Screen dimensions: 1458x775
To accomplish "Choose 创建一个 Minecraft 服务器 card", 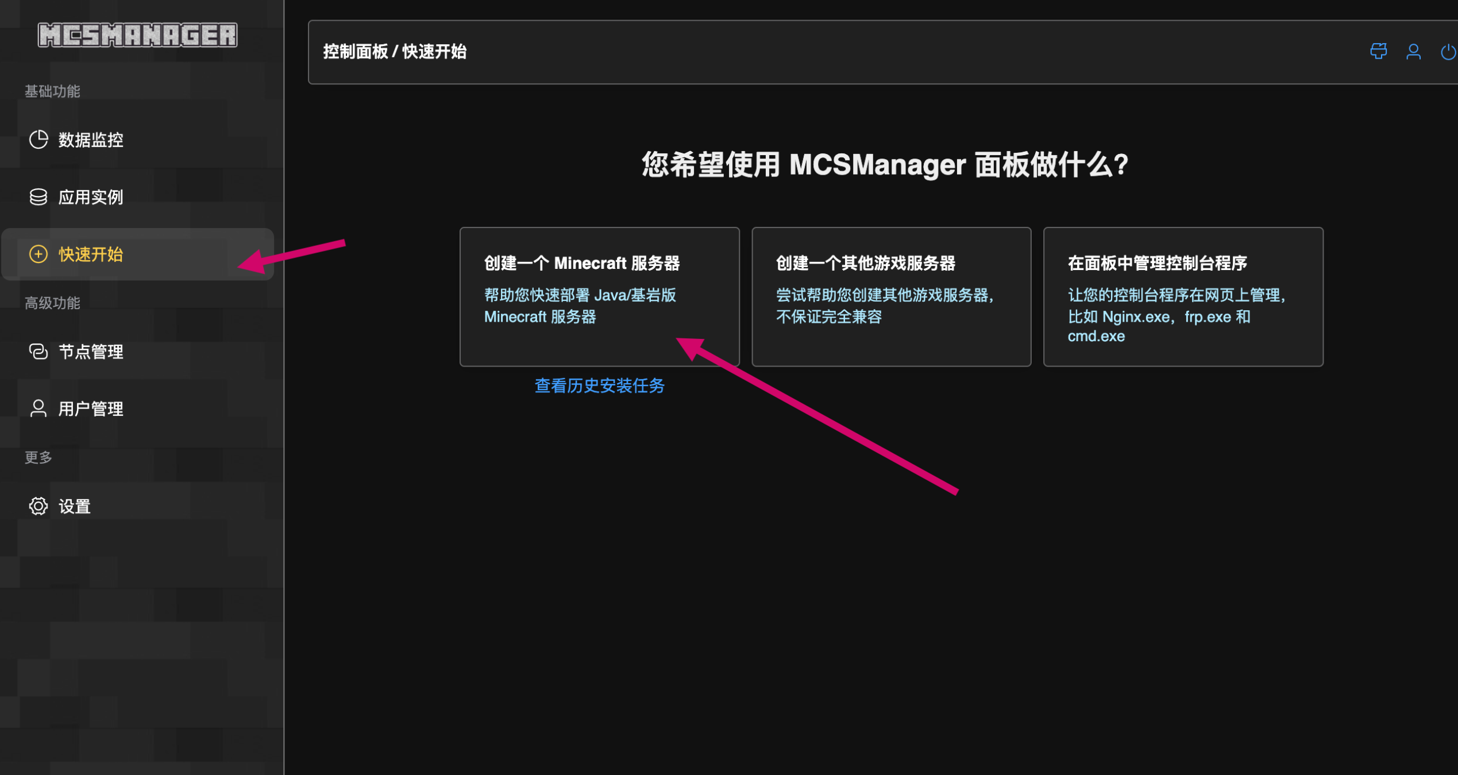I will point(599,296).
